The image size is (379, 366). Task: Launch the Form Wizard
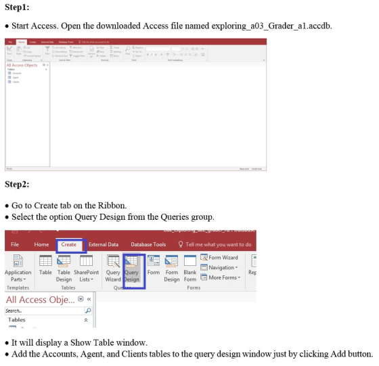[219, 258]
